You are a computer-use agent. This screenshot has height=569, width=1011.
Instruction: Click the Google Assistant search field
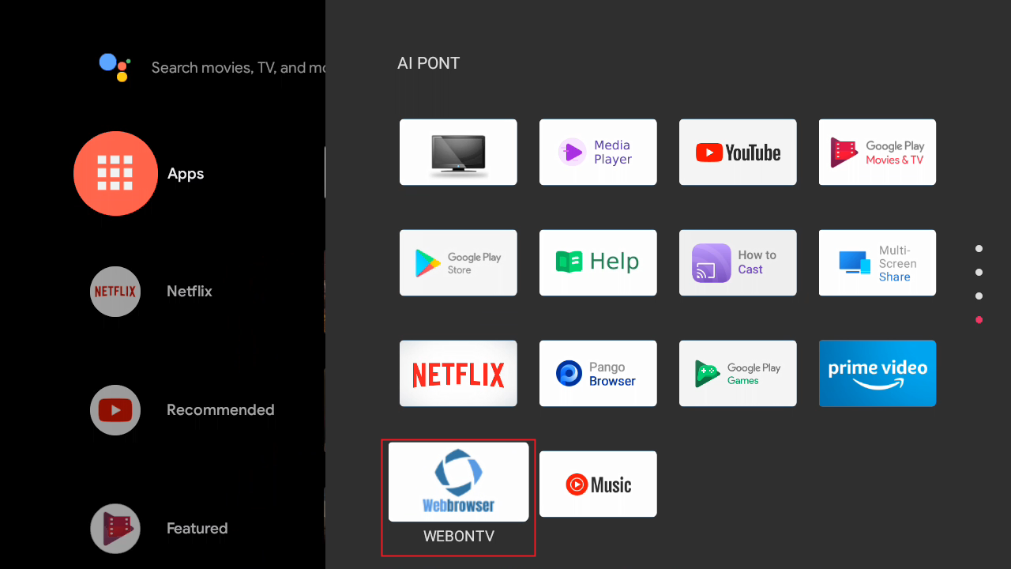(237, 68)
